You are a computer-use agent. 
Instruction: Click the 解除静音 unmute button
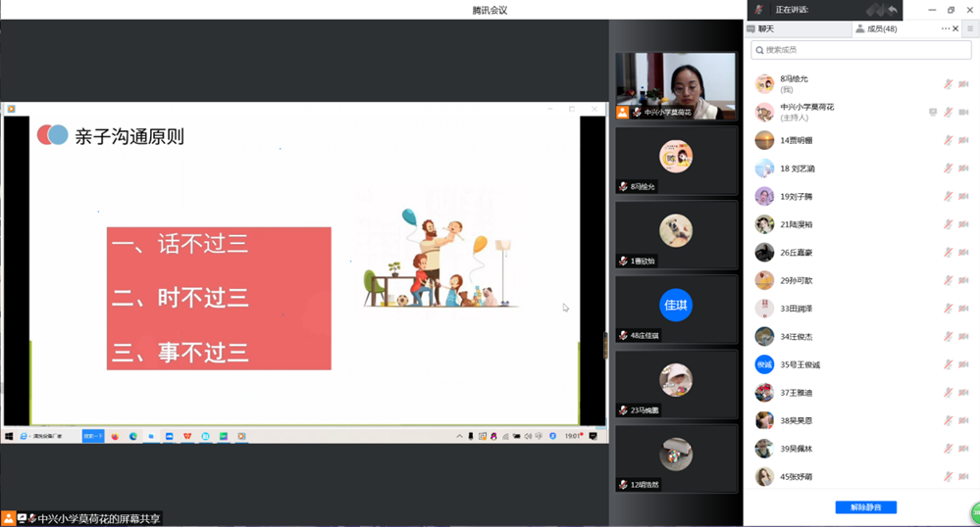pyautogui.click(x=865, y=507)
